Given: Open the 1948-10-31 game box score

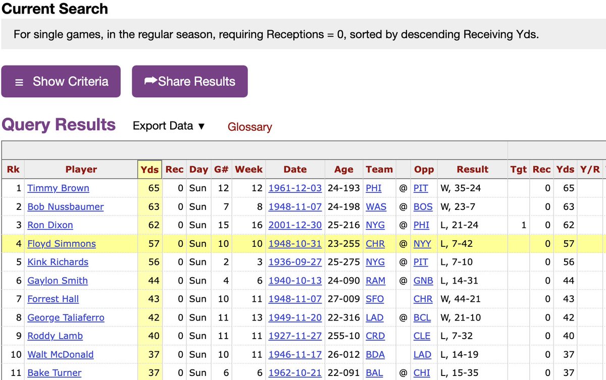Looking at the screenshot, I should pyautogui.click(x=295, y=244).
